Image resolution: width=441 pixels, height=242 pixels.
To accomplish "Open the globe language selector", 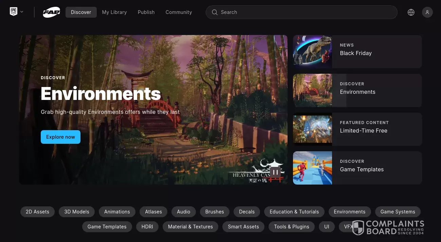I will (411, 12).
